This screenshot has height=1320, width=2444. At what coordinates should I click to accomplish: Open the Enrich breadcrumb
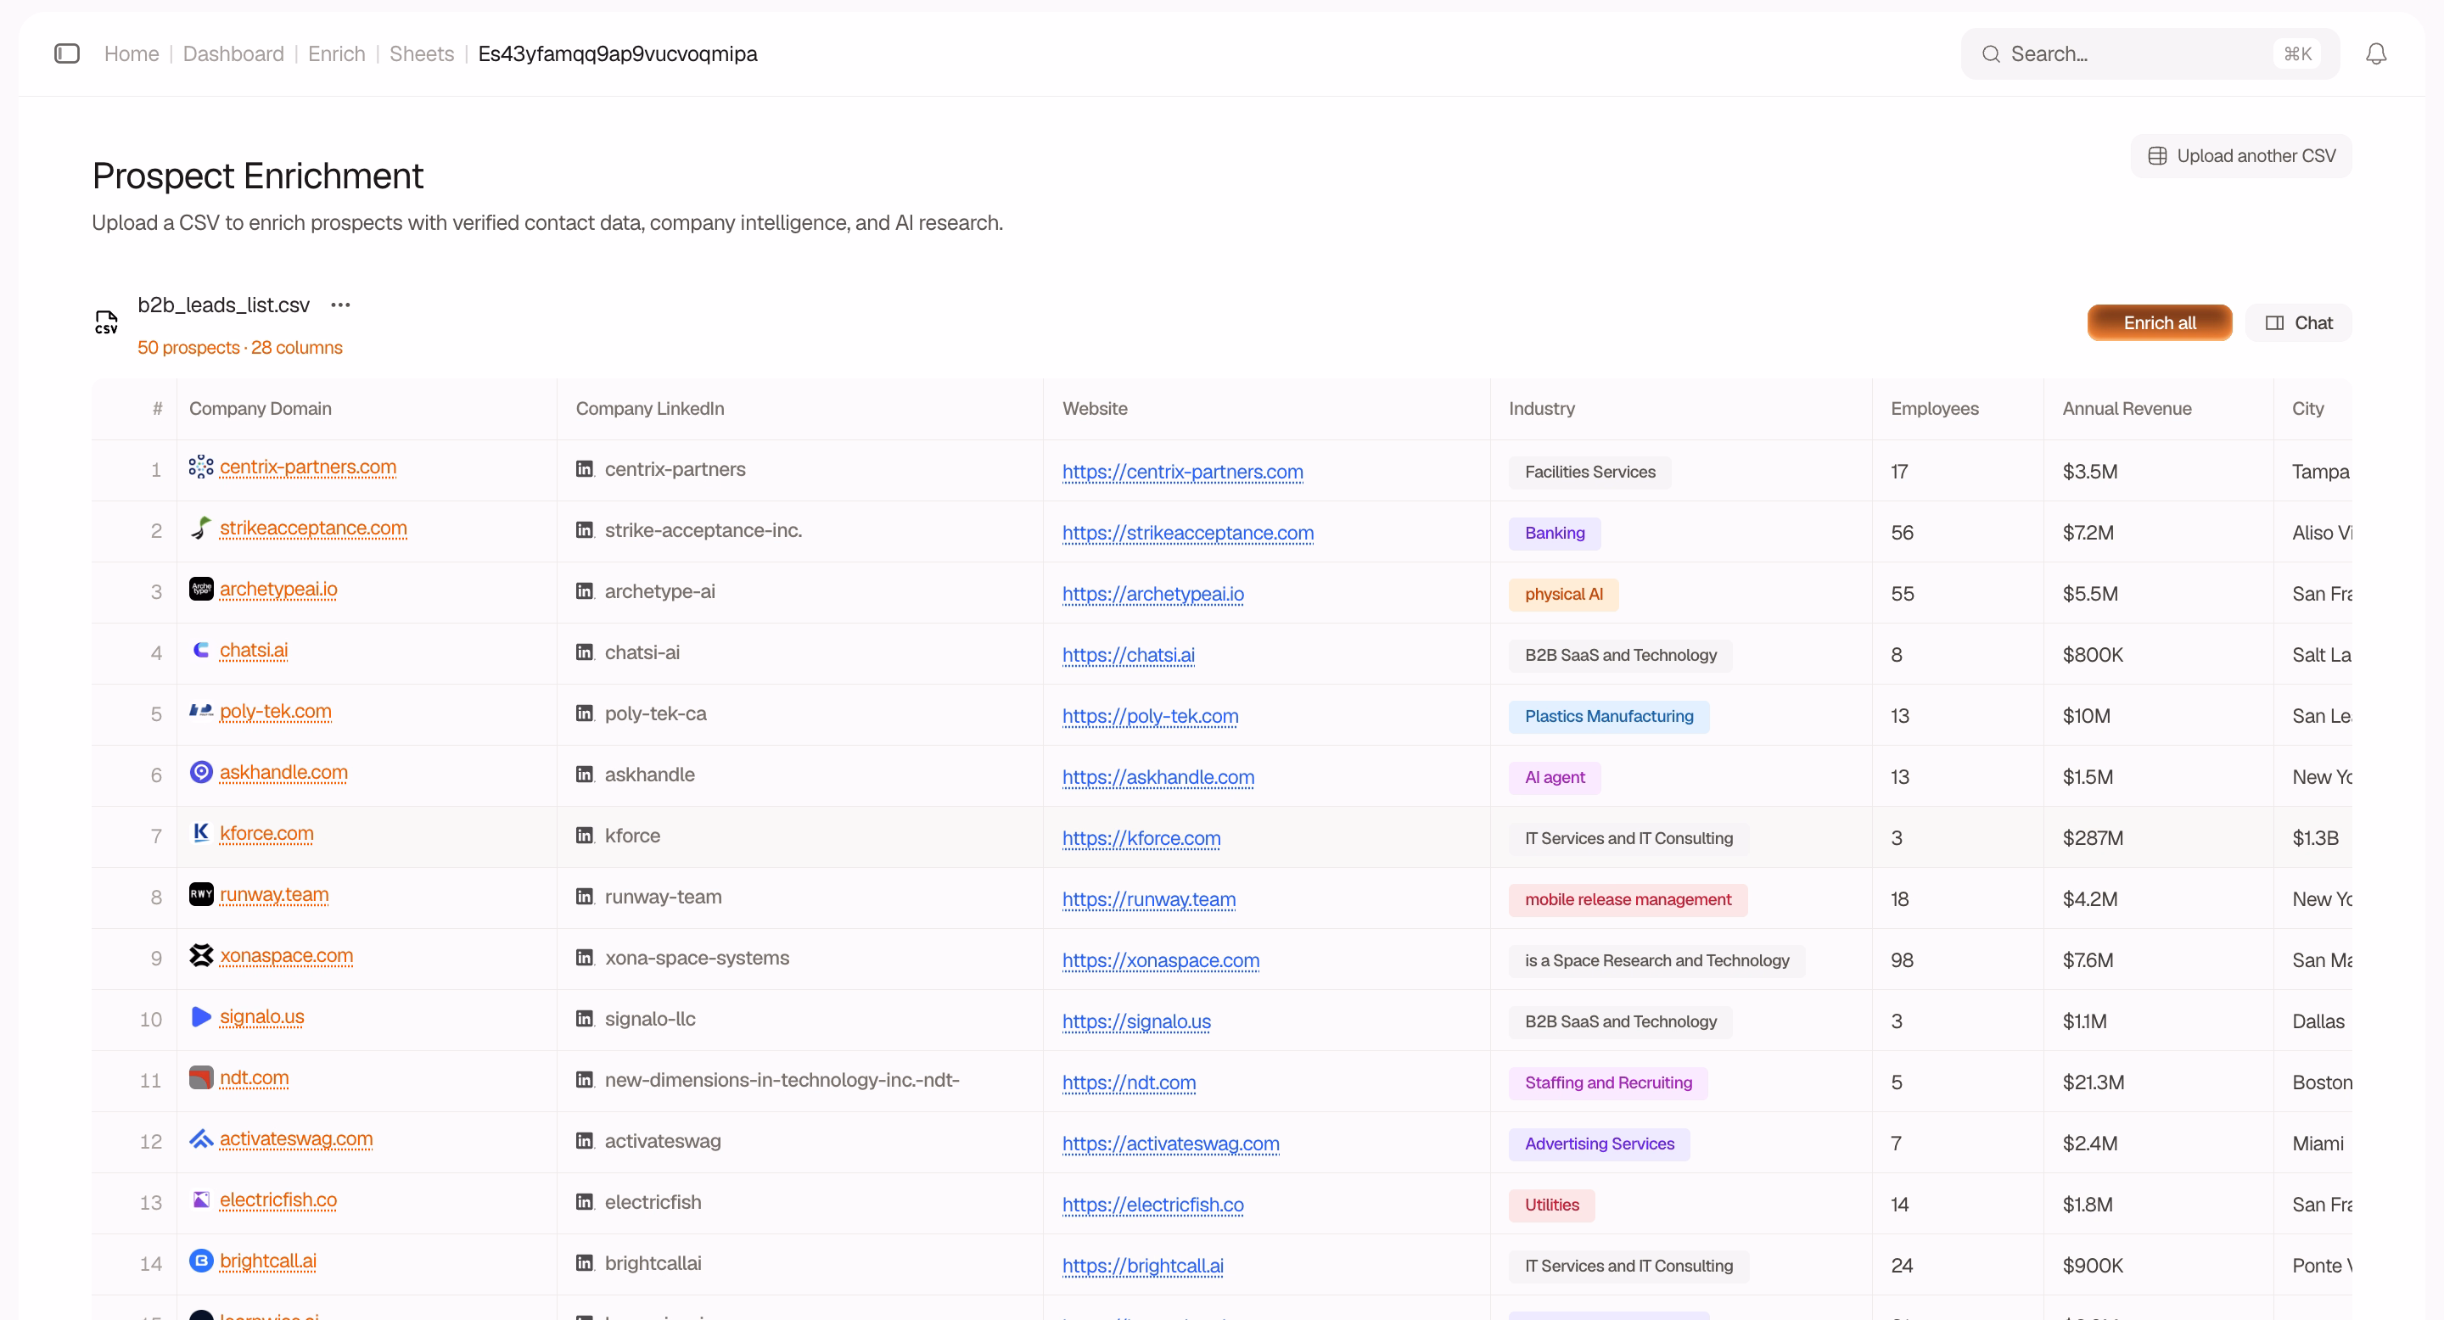click(337, 54)
